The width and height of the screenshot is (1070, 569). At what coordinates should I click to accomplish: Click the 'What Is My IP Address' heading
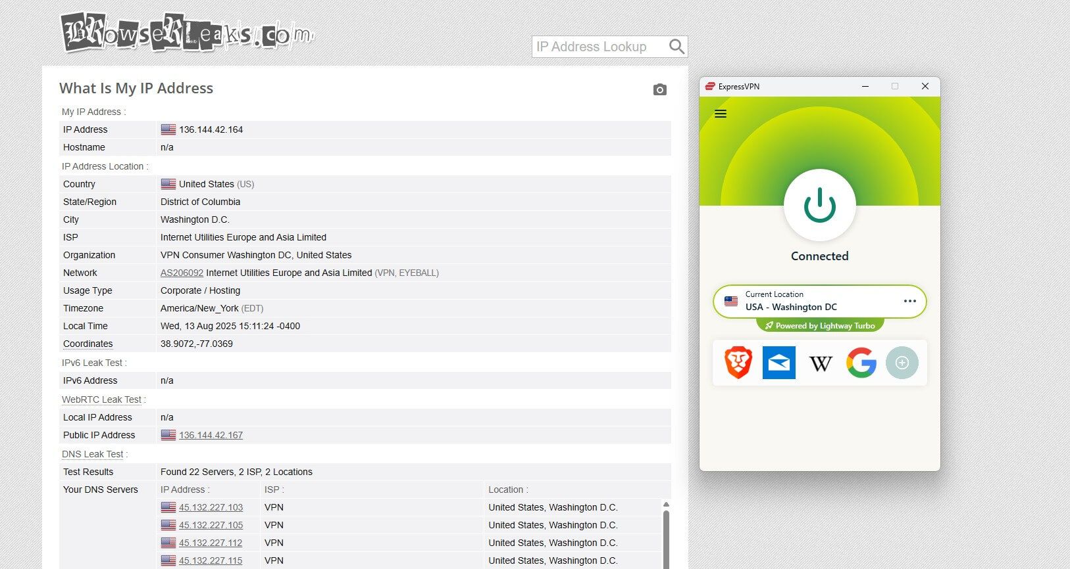point(136,88)
